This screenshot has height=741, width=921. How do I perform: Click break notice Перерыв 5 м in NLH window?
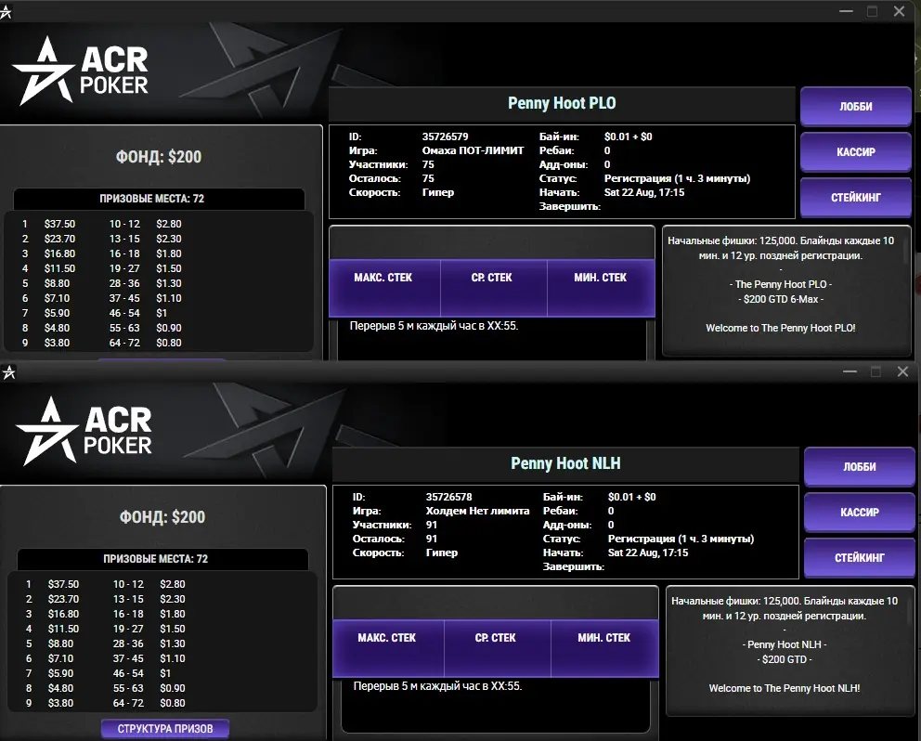coord(437,686)
